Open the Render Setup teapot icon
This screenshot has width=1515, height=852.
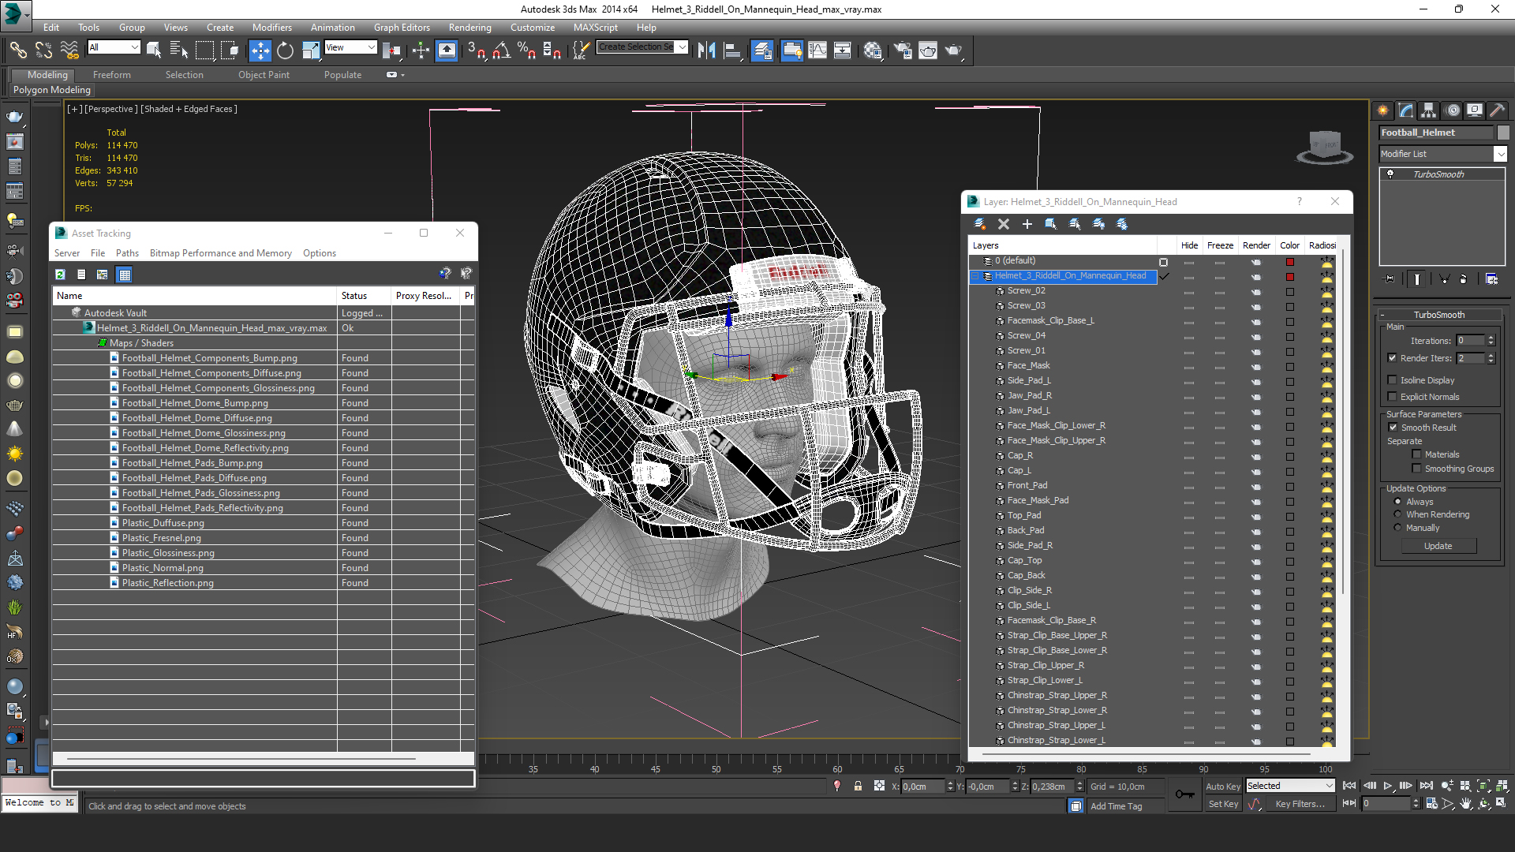pyautogui.click(x=903, y=50)
